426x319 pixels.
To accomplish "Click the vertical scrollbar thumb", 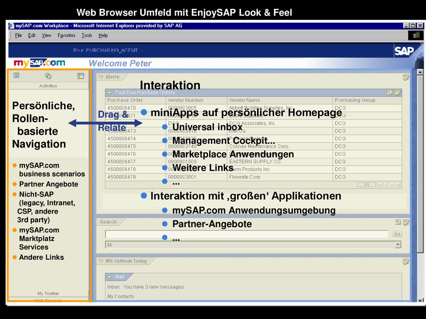I will point(420,164).
